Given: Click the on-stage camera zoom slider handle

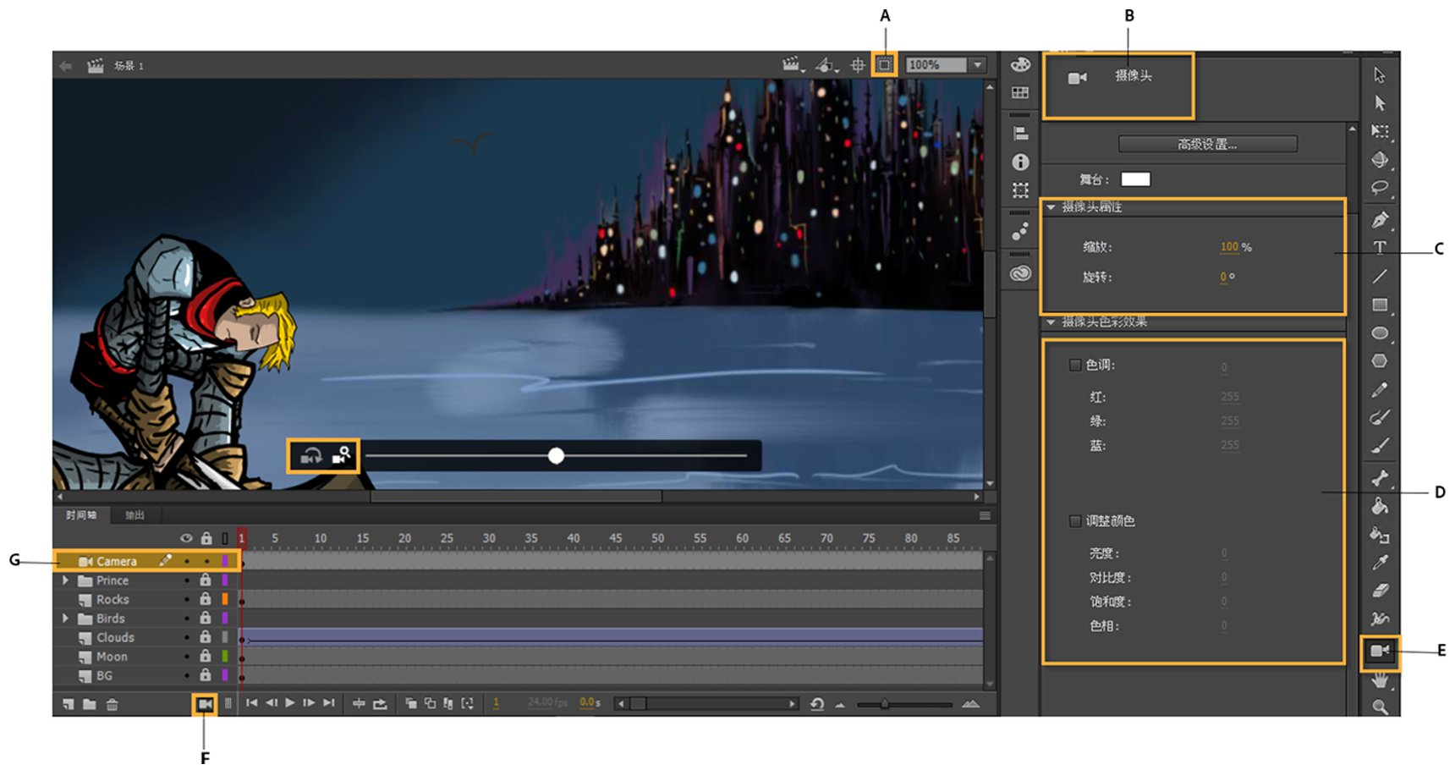Looking at the screenshot, I should (x=556, y=456).
